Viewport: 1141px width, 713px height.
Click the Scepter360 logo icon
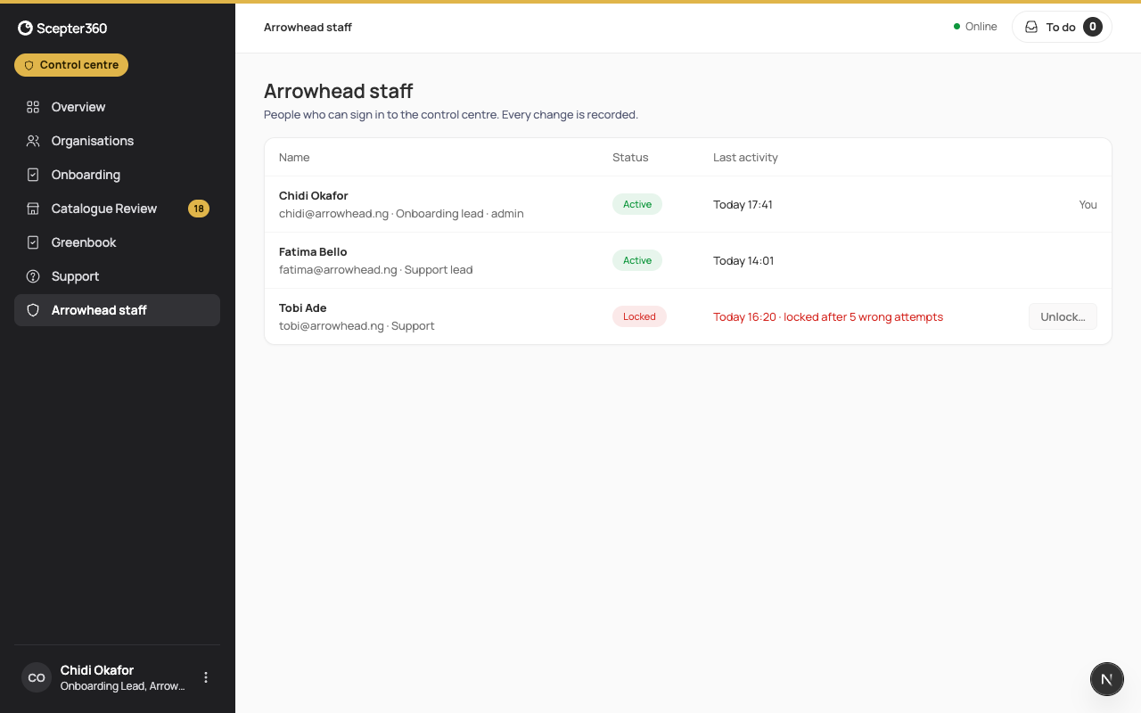tap(26, 29)
